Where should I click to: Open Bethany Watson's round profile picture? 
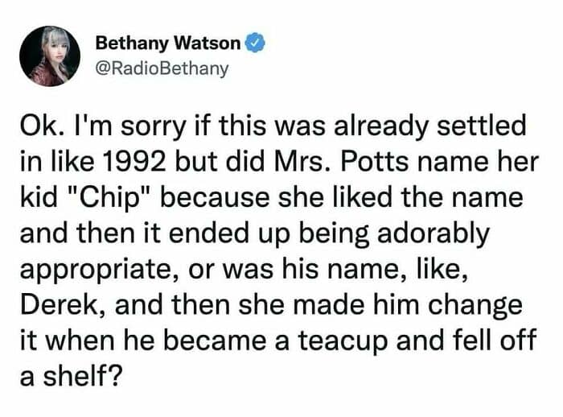point(50,56)
